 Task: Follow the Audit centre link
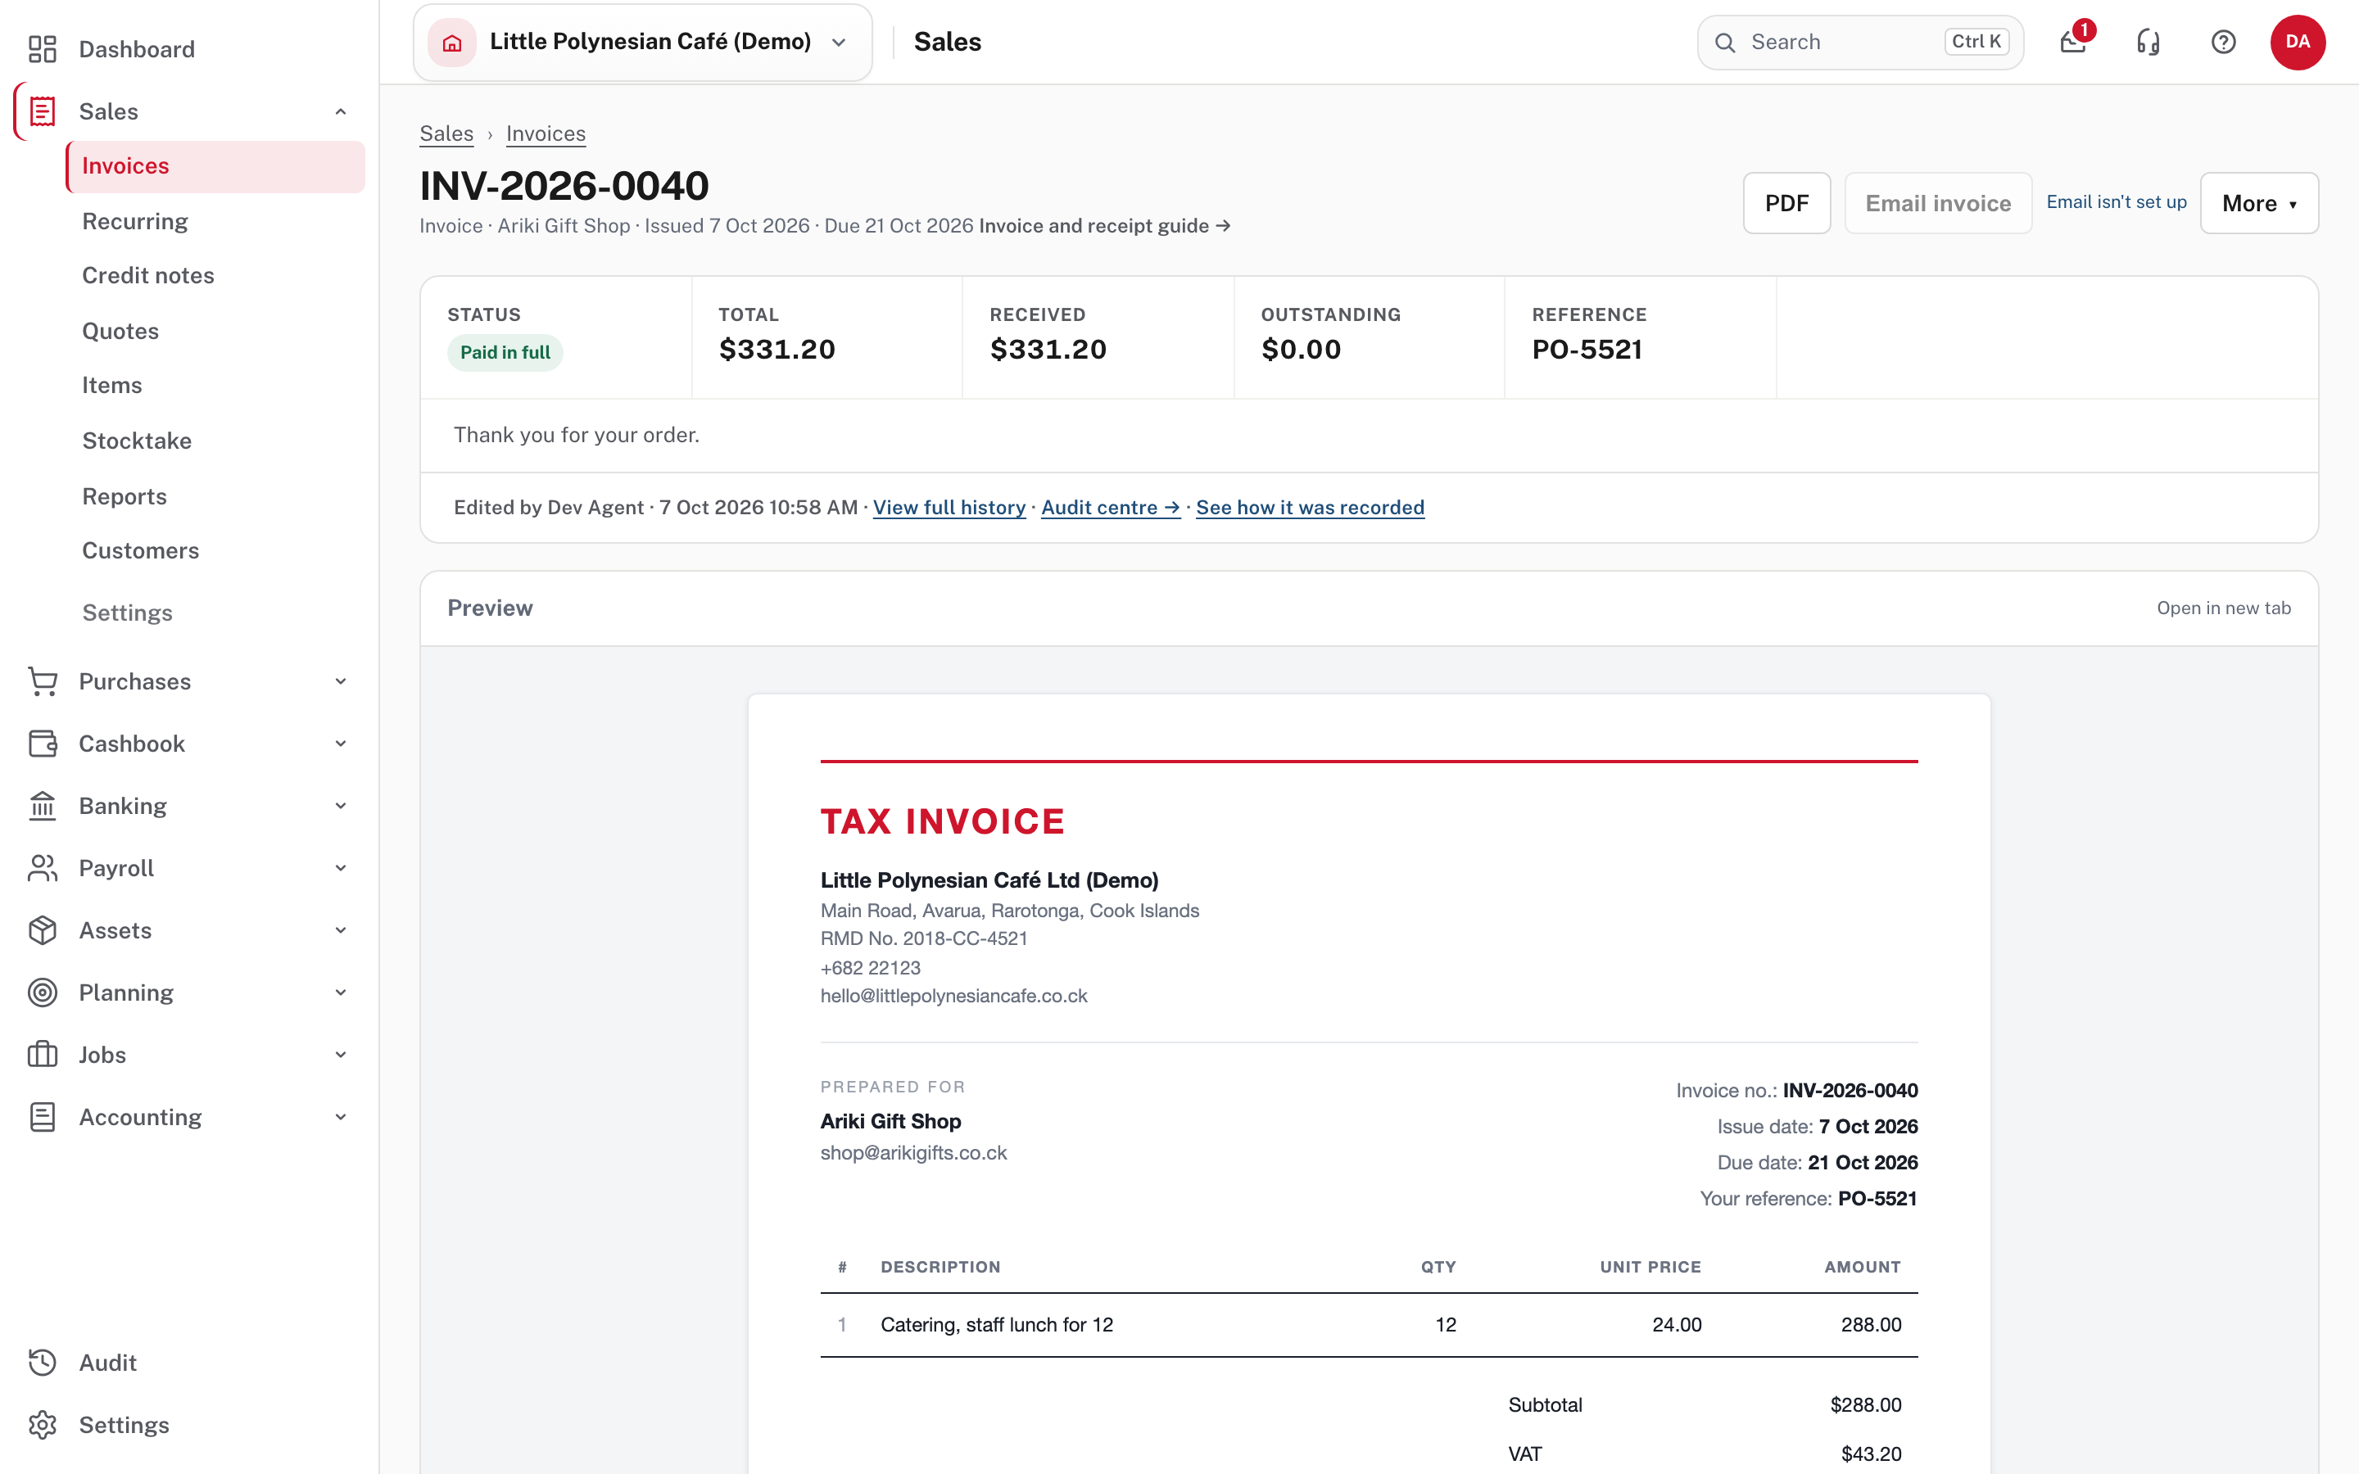(1111, 507)
